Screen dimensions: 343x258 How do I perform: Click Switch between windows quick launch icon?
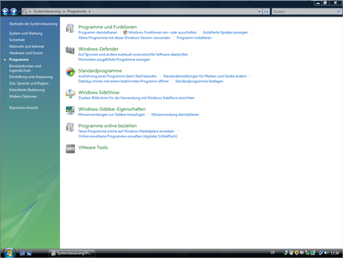tap(29, 253)
